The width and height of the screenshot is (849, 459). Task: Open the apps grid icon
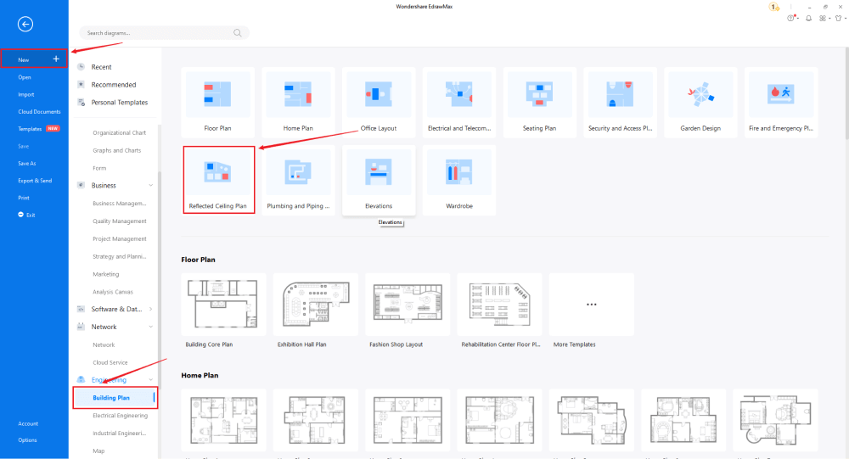[x=823, y=18]
